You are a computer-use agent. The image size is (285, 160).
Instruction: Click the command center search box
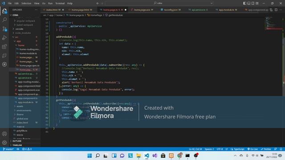click(159, 3)
